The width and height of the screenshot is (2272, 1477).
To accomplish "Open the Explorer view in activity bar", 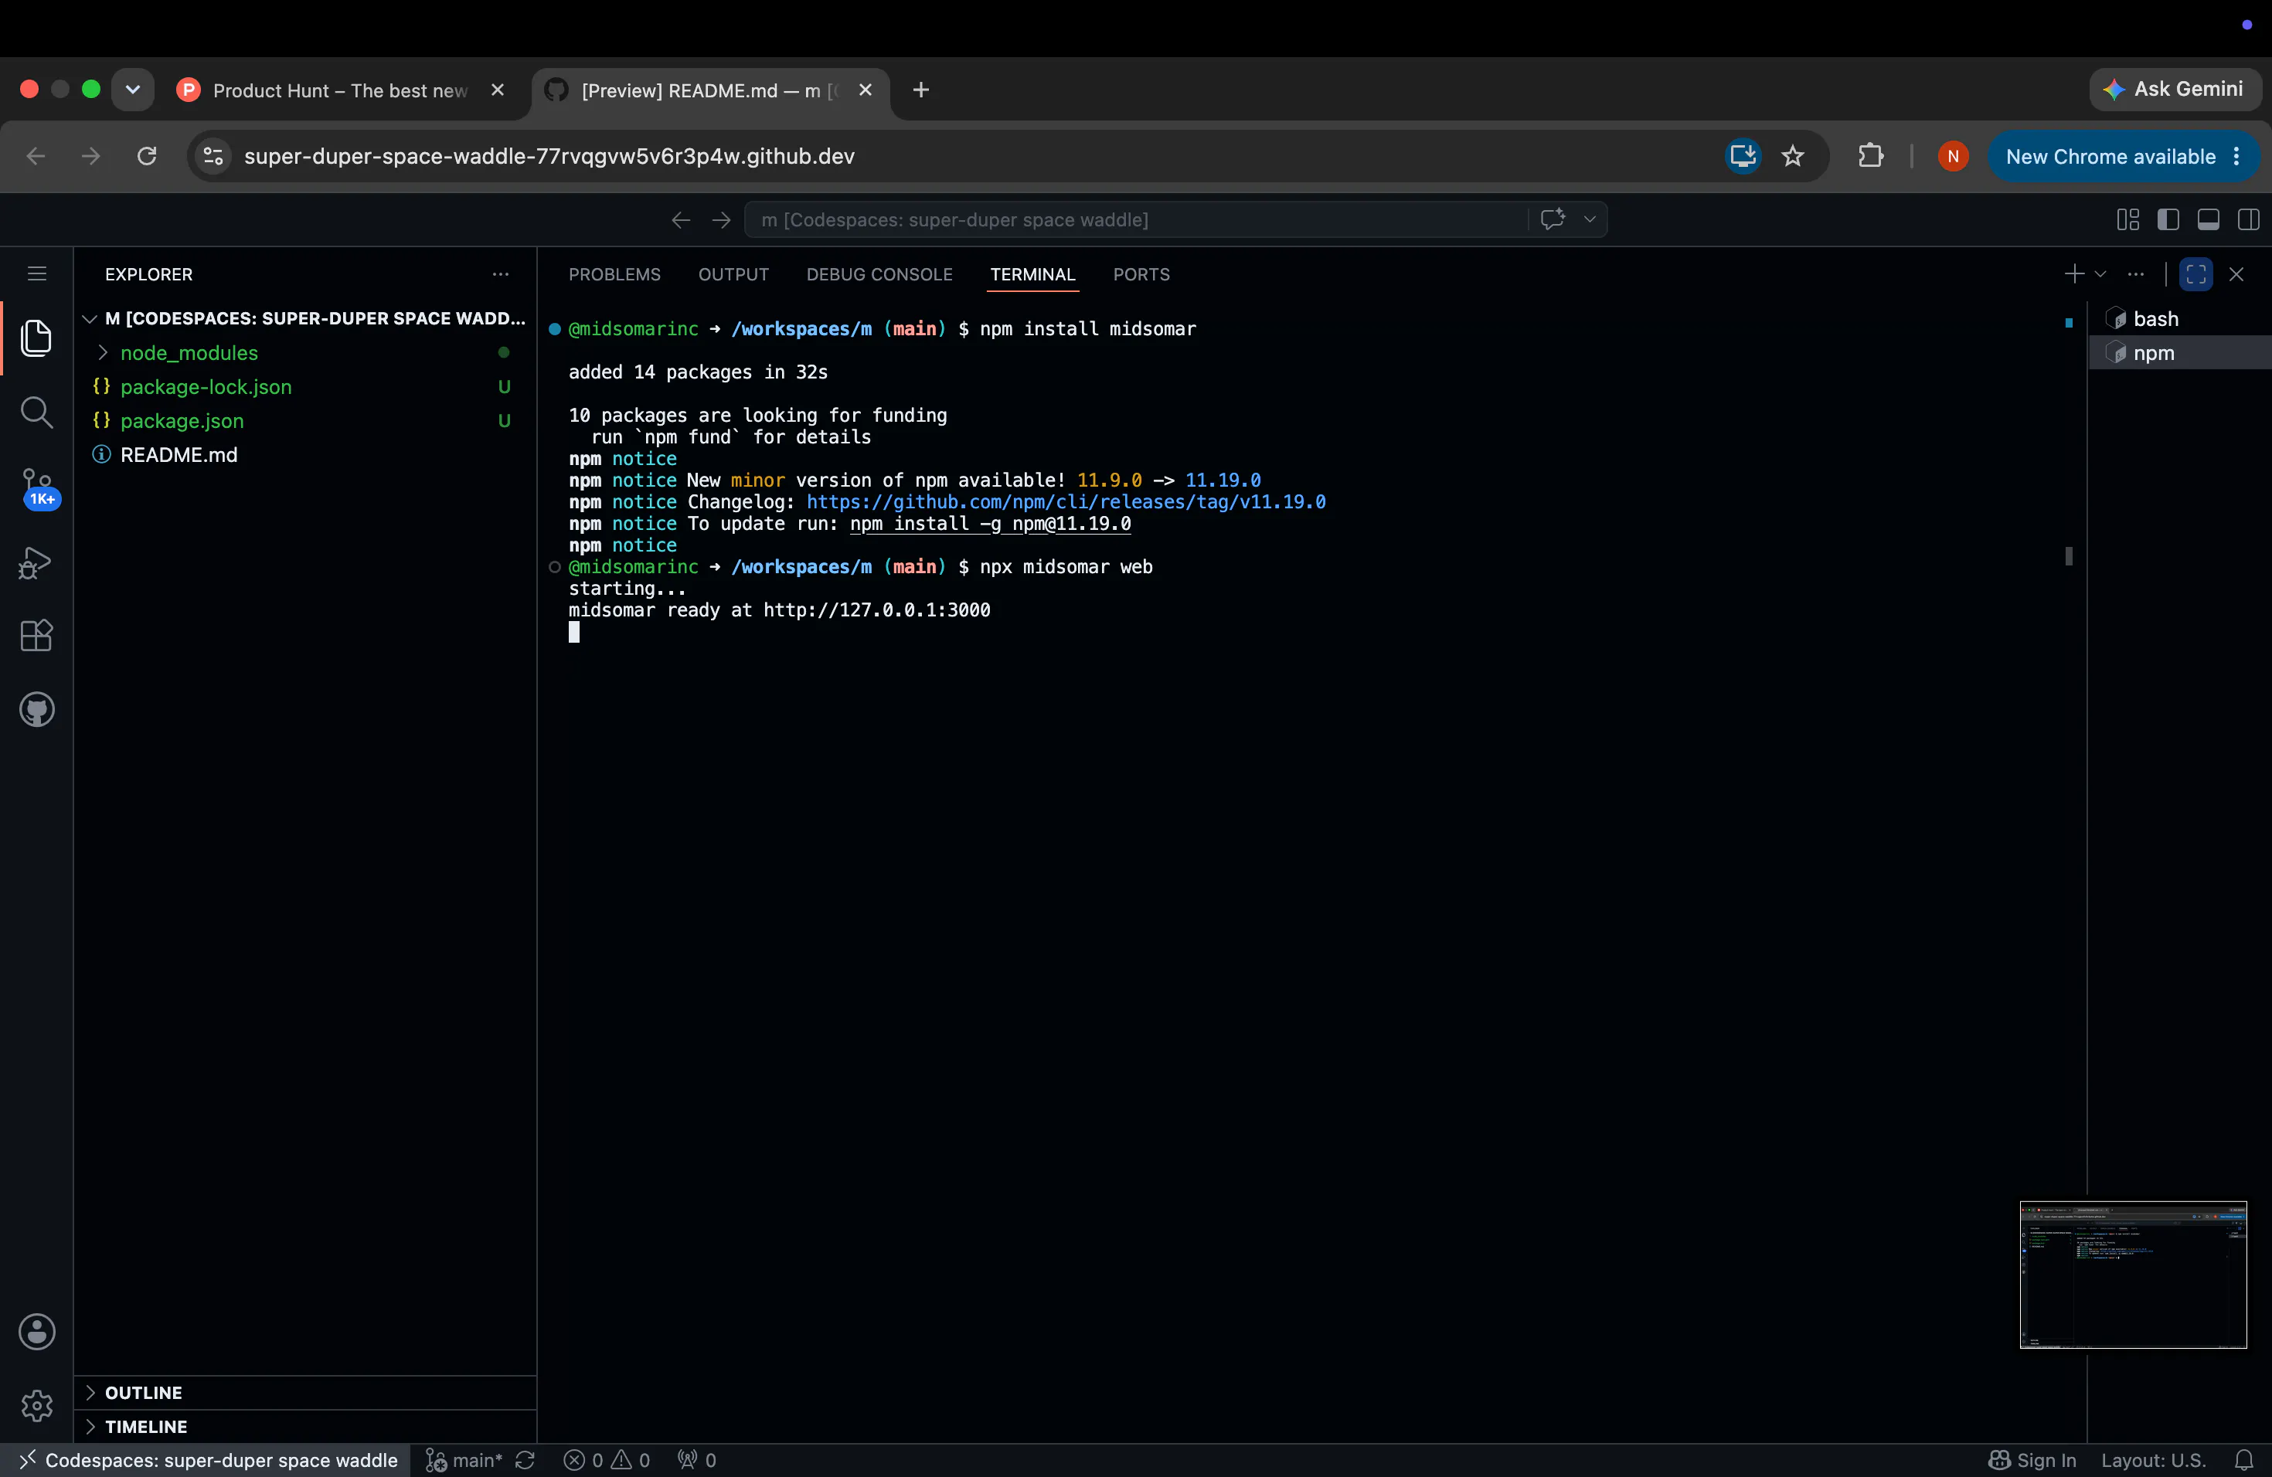I will [36, 338].
